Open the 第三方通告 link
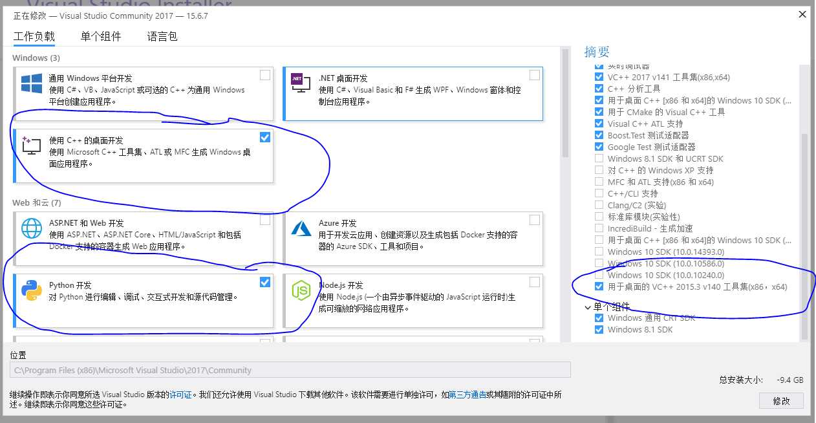816x423 pixels. coord(467,394)
